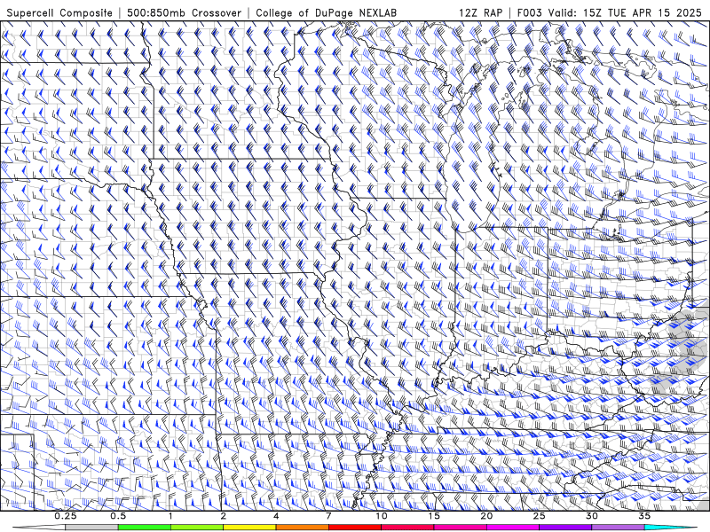Screen dimensions: 710x532
Task: Click the "College of DuPage NEXLAB" text
Action: click(x=326, y=12)
